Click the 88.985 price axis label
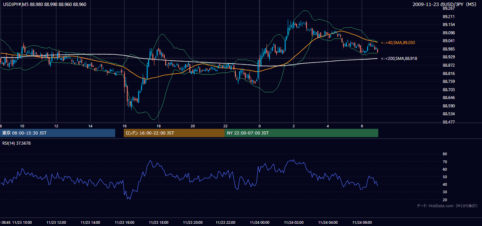This screenshot has height=226, width=482. pyautogui.click(x=448, y=49)
